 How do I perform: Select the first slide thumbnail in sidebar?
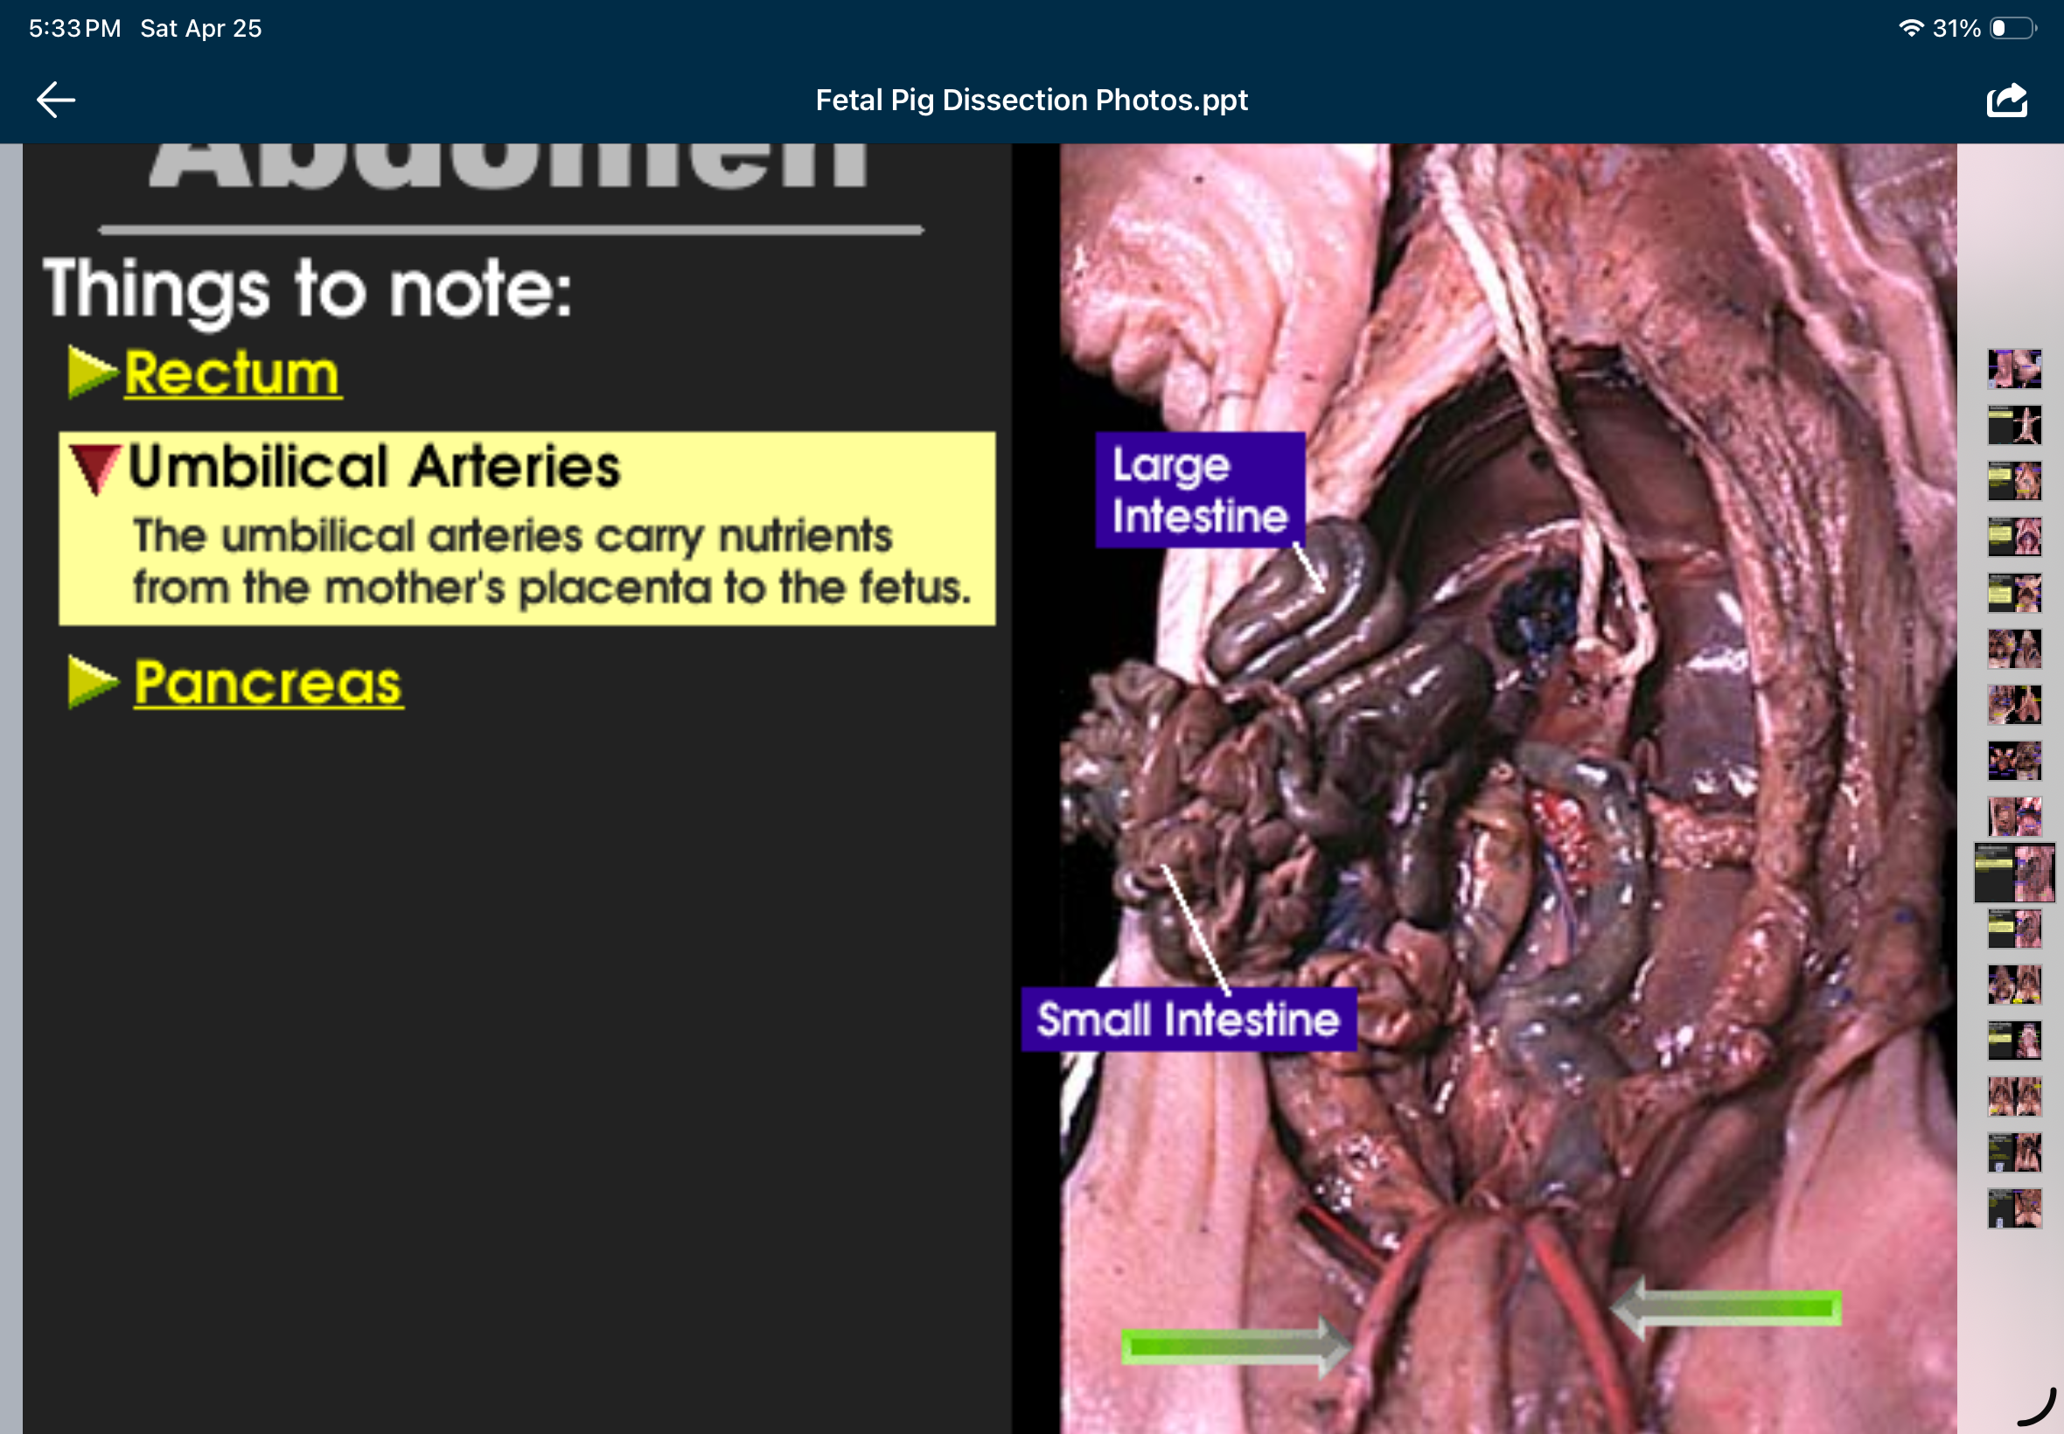click(x=2012, y=367)
